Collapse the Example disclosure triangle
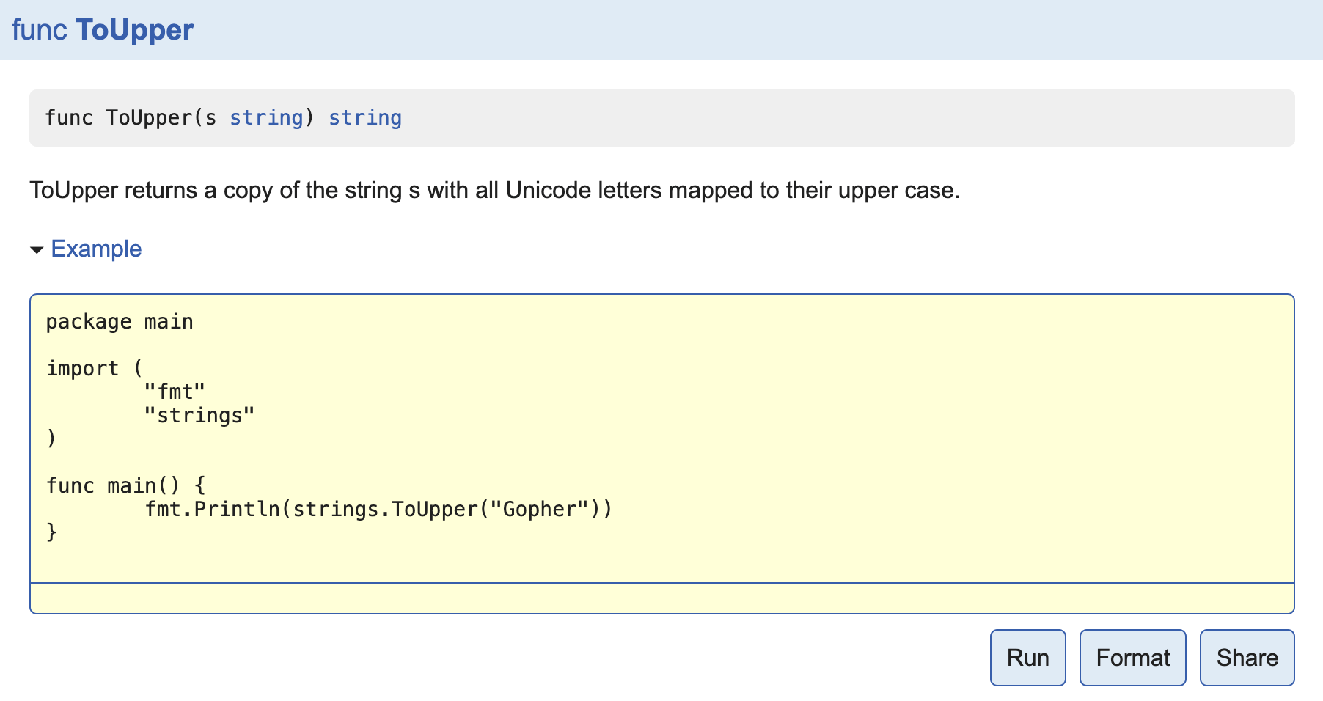The width and height of the screenshot is (1323, 701). (x=37, y=250)
